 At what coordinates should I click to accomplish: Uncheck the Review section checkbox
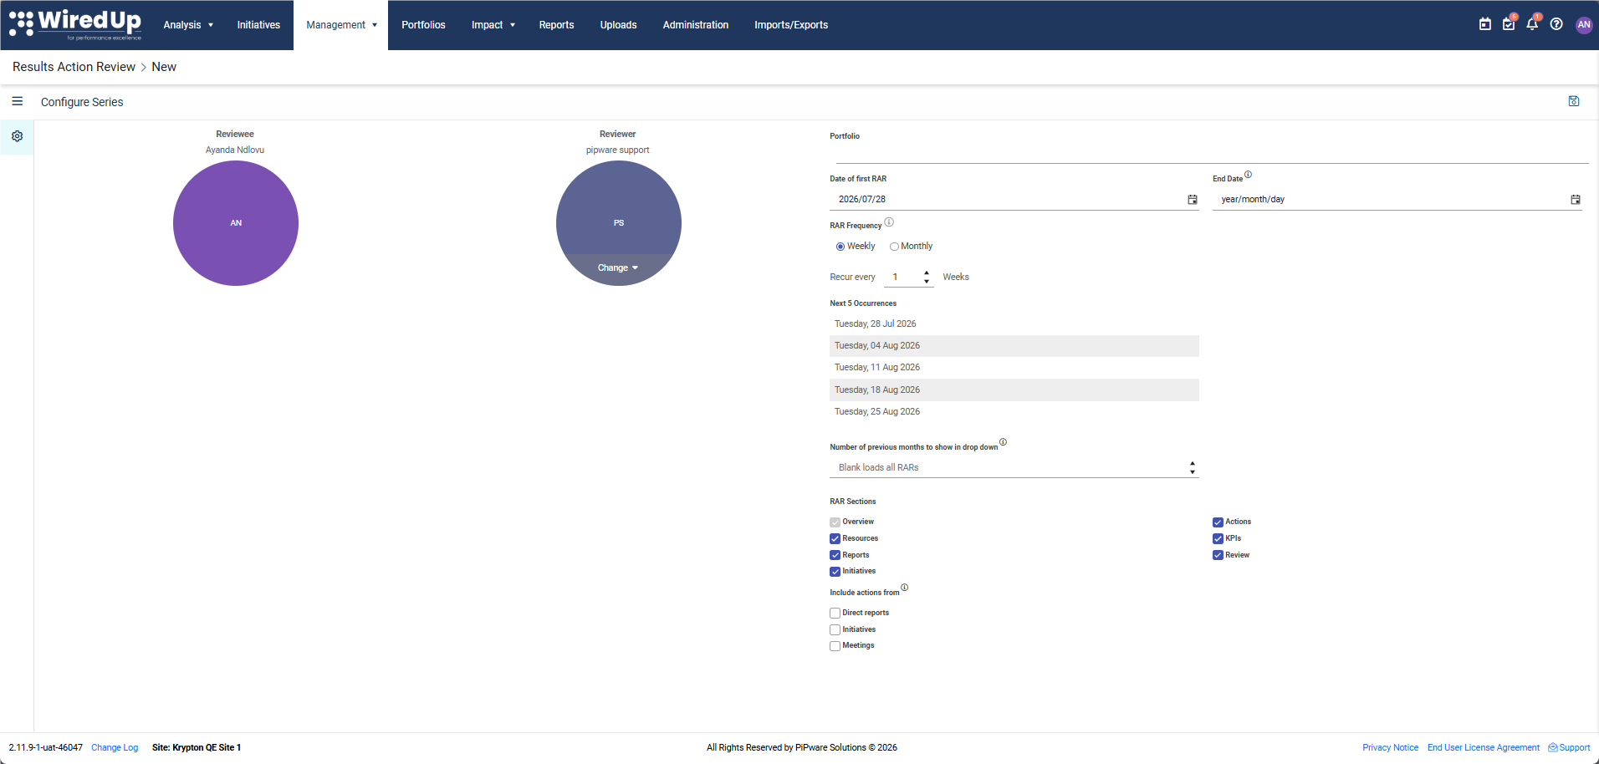[x=1218, y=555]
